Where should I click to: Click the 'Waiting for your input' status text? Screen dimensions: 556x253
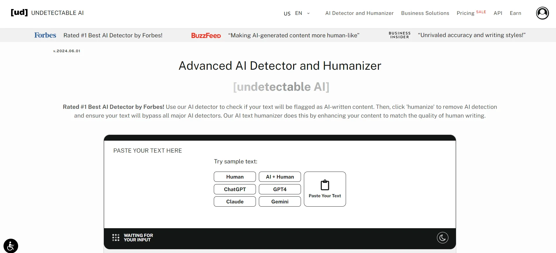point(138,238)
